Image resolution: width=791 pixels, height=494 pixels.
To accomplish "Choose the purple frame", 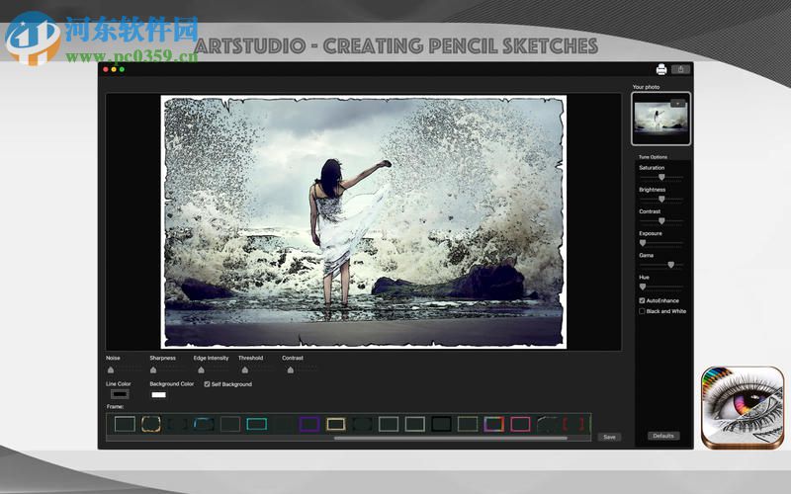I will (x=309, y=424).
